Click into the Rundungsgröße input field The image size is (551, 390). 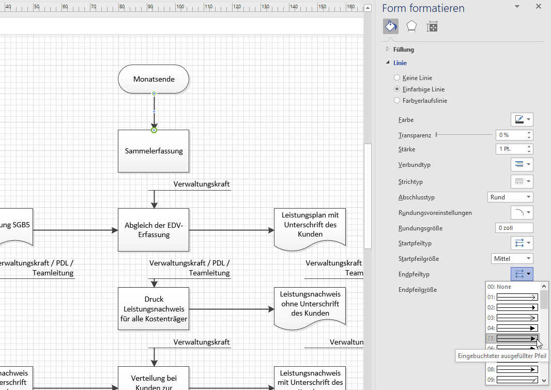tap(514, 228)
